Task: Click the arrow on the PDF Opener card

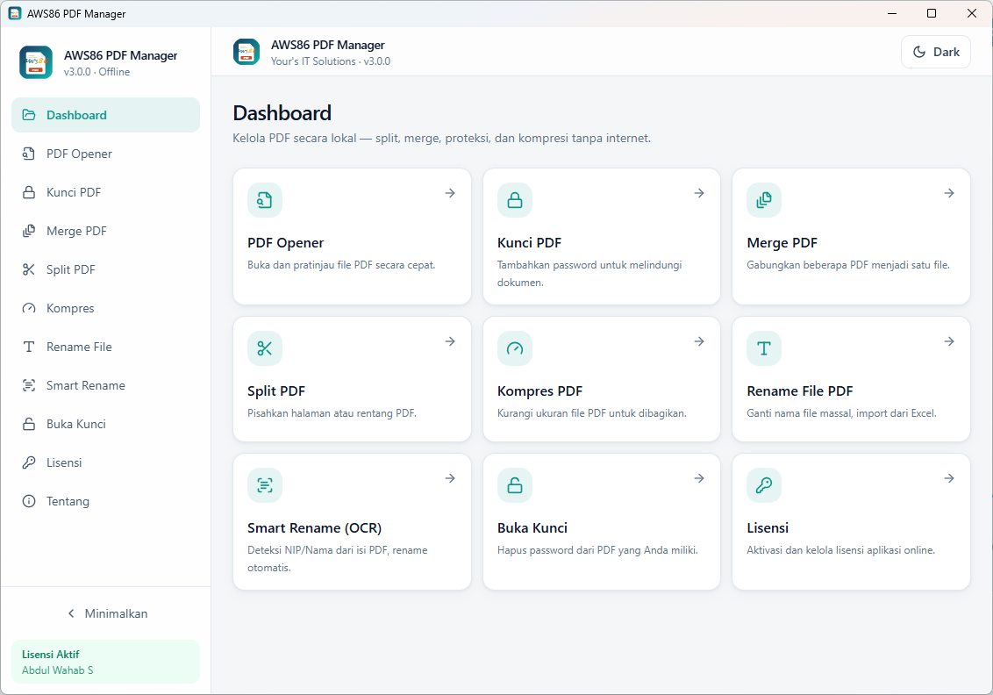Action: pos(450,193)
